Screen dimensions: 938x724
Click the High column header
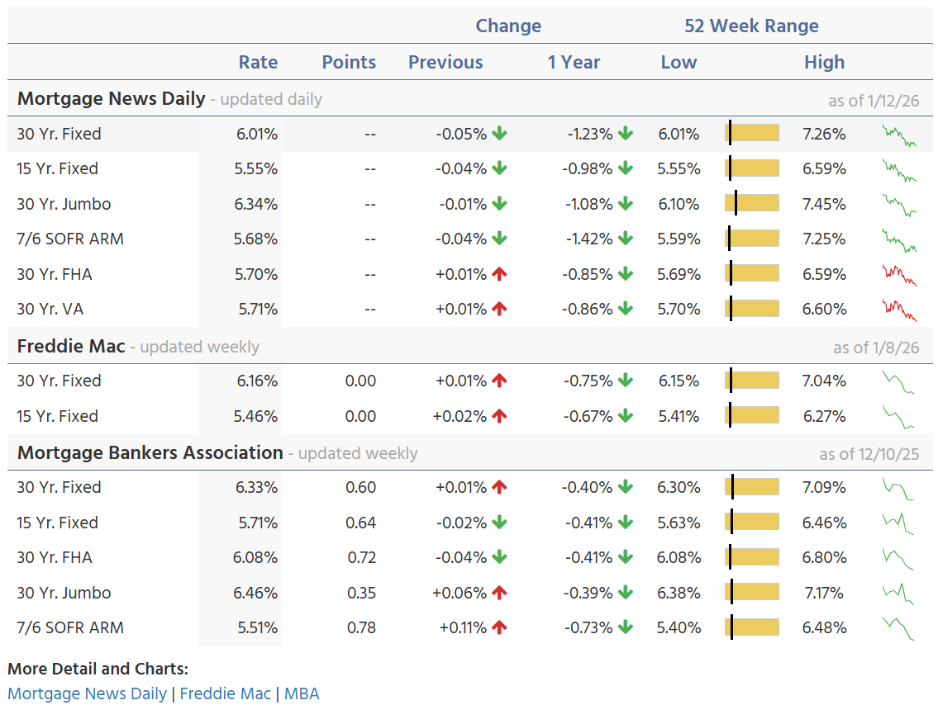[824, 62]
